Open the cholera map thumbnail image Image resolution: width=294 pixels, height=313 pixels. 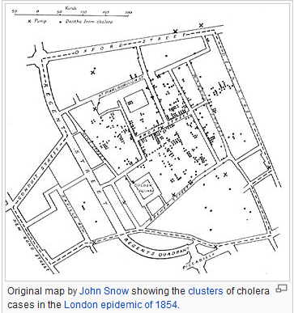point(147,142)
